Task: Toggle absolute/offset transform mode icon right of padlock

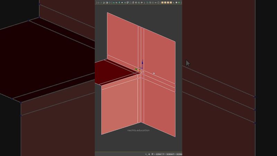Action: [153, 154]
